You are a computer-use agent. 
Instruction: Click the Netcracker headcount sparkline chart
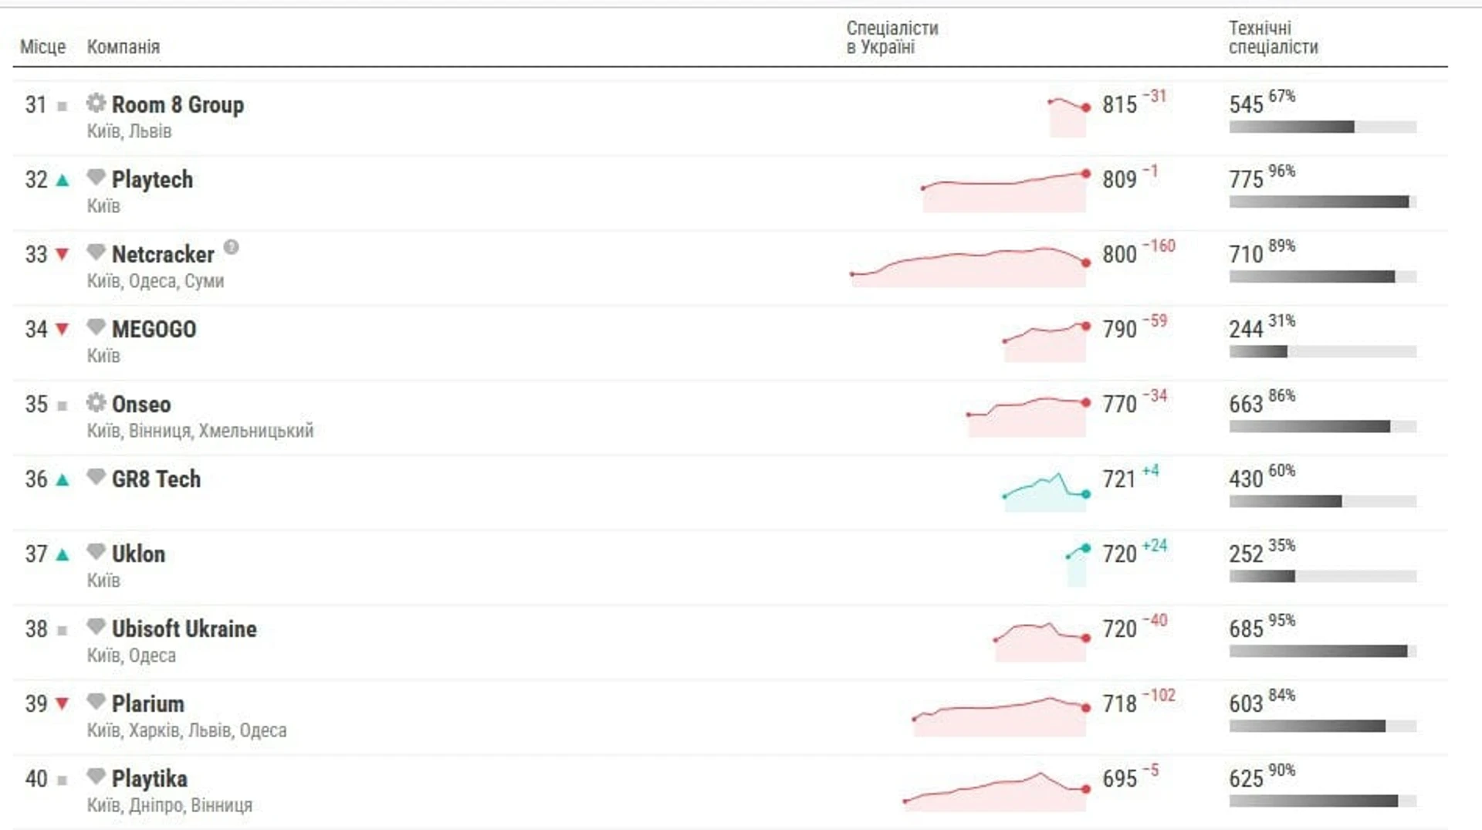click(969, 266)
